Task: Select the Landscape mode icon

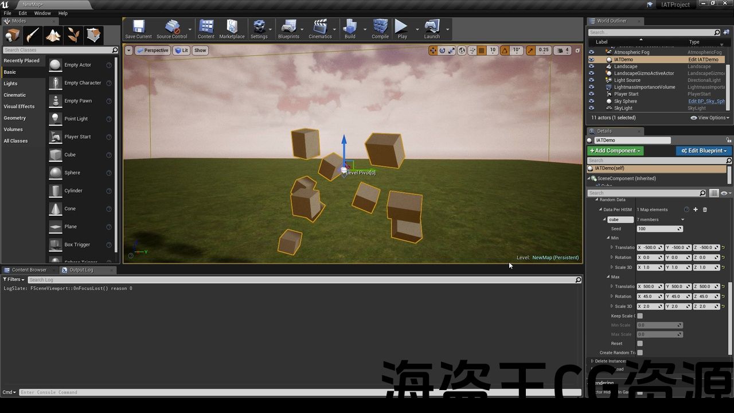Action: pos(53,36)
